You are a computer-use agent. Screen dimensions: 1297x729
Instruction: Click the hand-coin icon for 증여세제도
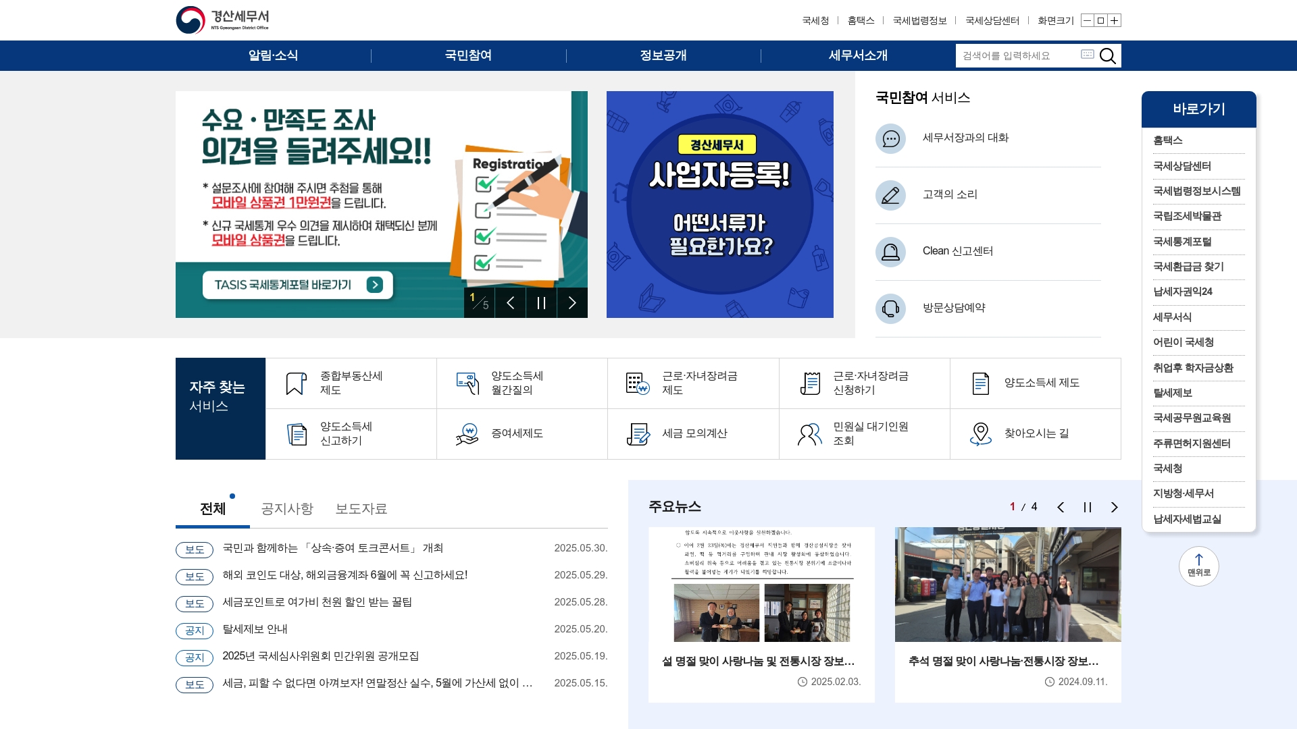click(x=467, y=434)
